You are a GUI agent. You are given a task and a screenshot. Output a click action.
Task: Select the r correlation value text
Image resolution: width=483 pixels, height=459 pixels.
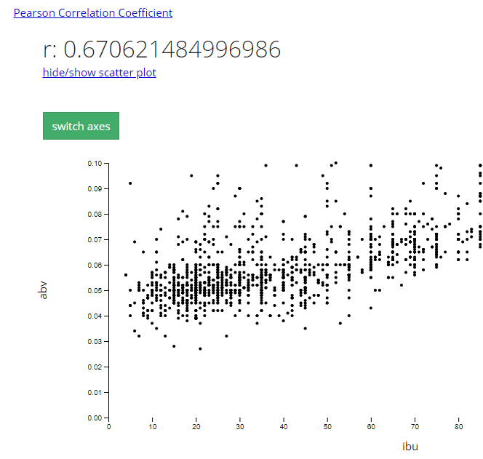161,49
